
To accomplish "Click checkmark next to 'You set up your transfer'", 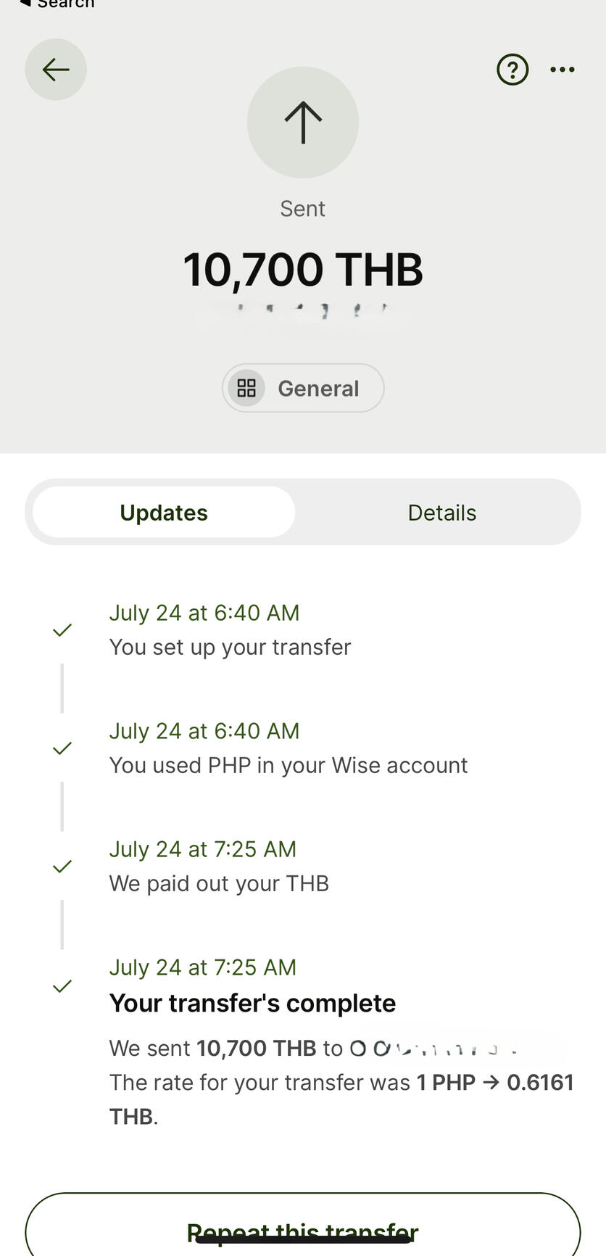I will pos(62,629).
